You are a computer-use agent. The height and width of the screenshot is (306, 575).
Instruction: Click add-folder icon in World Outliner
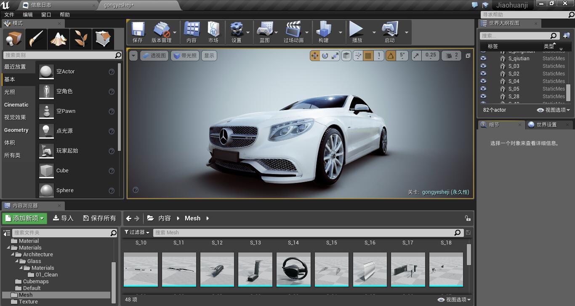(x=566, y=36)
